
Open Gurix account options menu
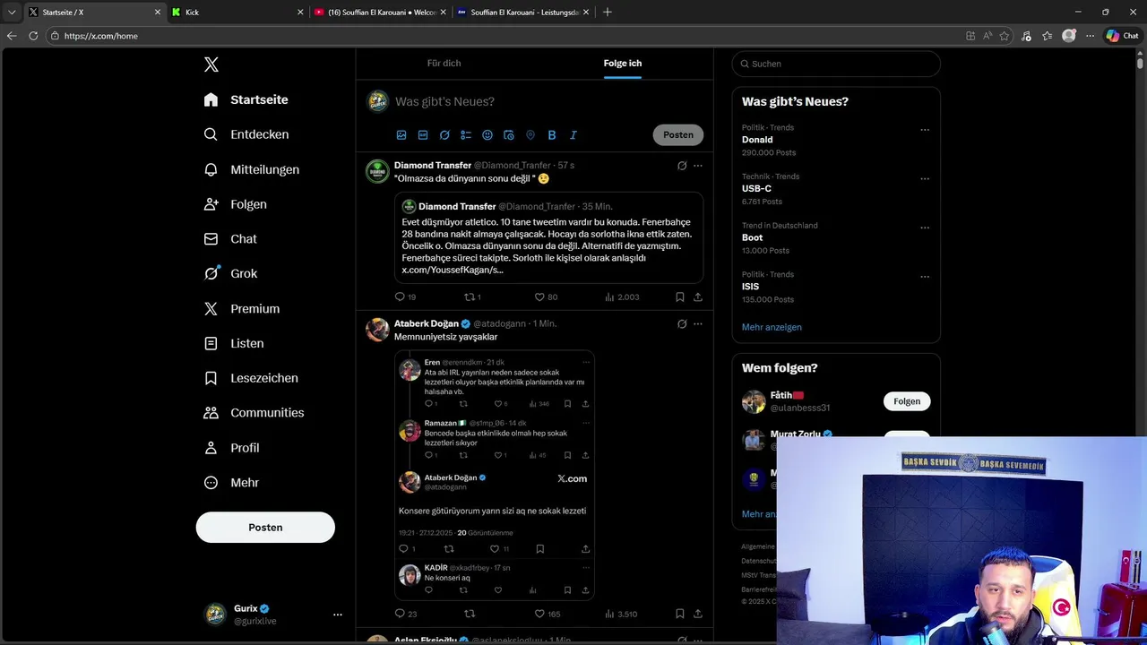[338, 615]
